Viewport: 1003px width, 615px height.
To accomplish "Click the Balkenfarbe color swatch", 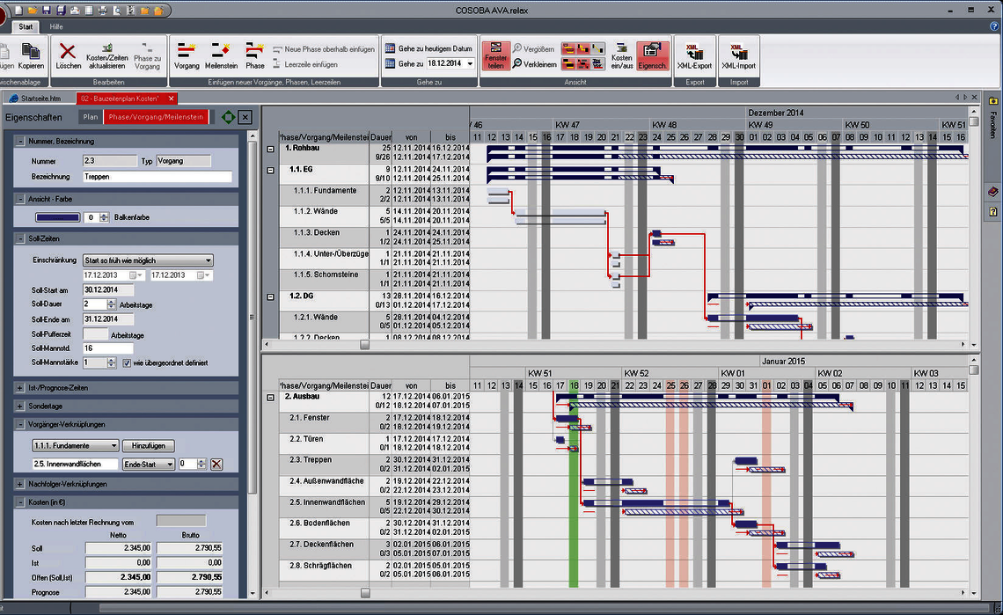I will click(x=58, y=217).
